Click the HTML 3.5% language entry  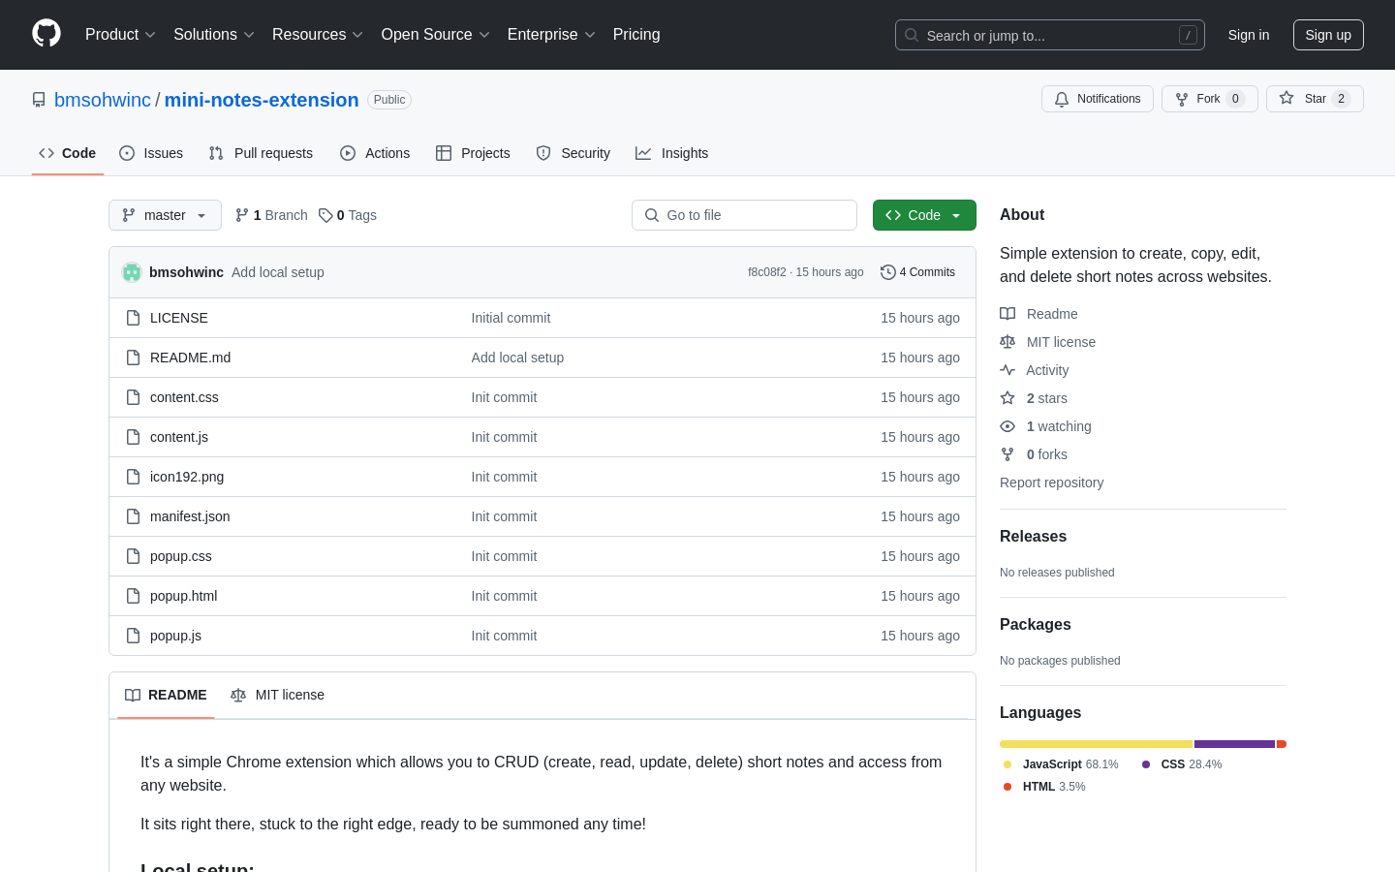[1044, 787]
